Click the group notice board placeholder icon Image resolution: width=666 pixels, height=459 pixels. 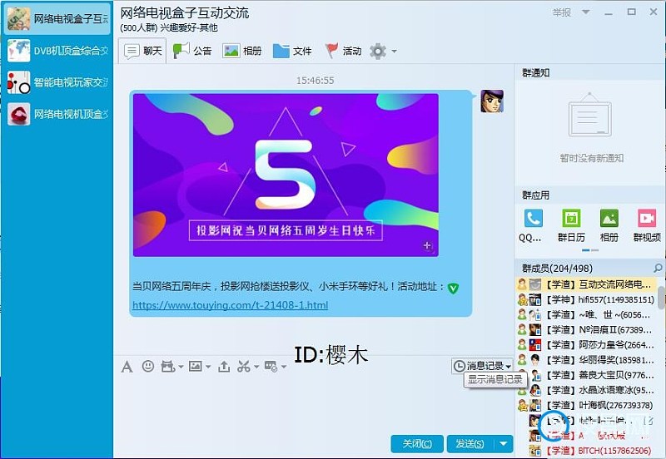pos(590,115)
